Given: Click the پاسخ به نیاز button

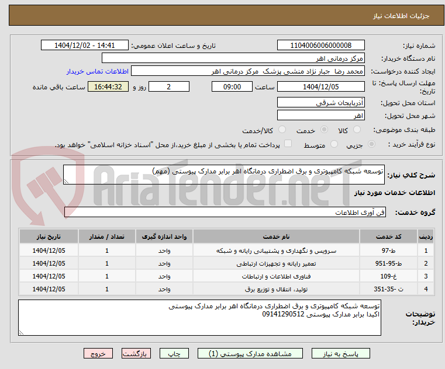Looking at the screenshot, I should click(x=340, y=353).
